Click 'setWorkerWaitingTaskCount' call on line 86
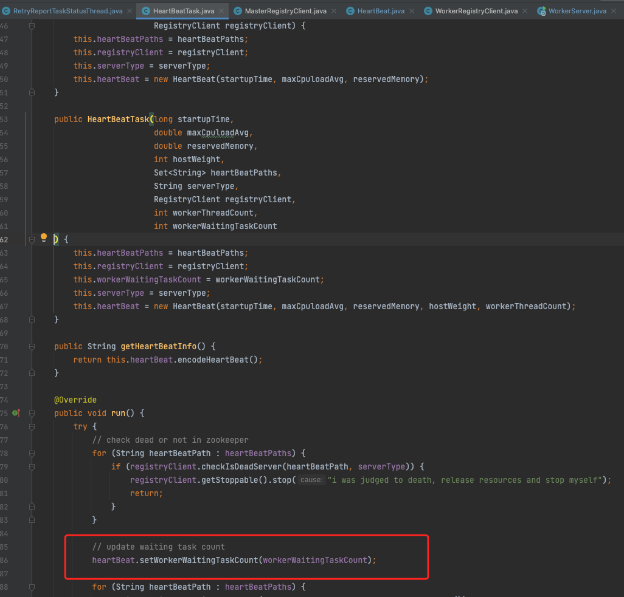 click(x=199, y=560)
